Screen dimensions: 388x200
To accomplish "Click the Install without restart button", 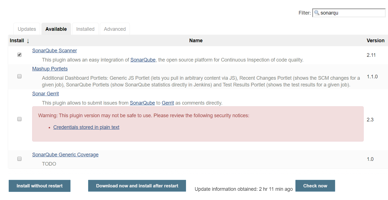I will click(x=39, y=186).
